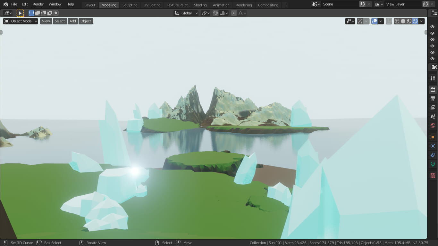This screenshot has height=246, width=438.
Task: Expand the viewport Shading options dropdown
Action: click(421, 21)
